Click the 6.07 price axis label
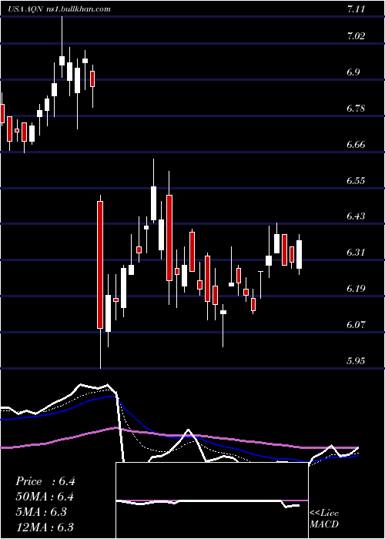The height and width of the screenshot is (539, 385). pos(356,324)
